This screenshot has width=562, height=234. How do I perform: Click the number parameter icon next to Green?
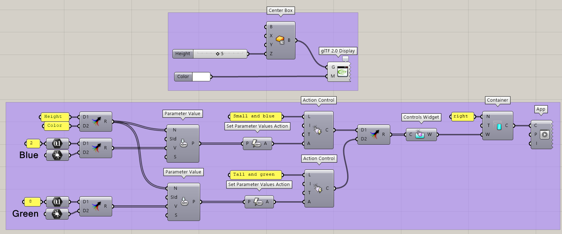point(57,202)
